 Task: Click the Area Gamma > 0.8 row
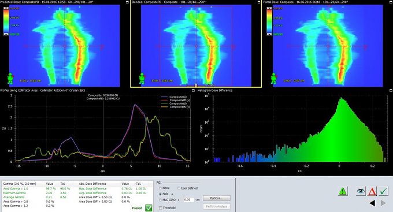pyautogui.click(x=28, y=202)
